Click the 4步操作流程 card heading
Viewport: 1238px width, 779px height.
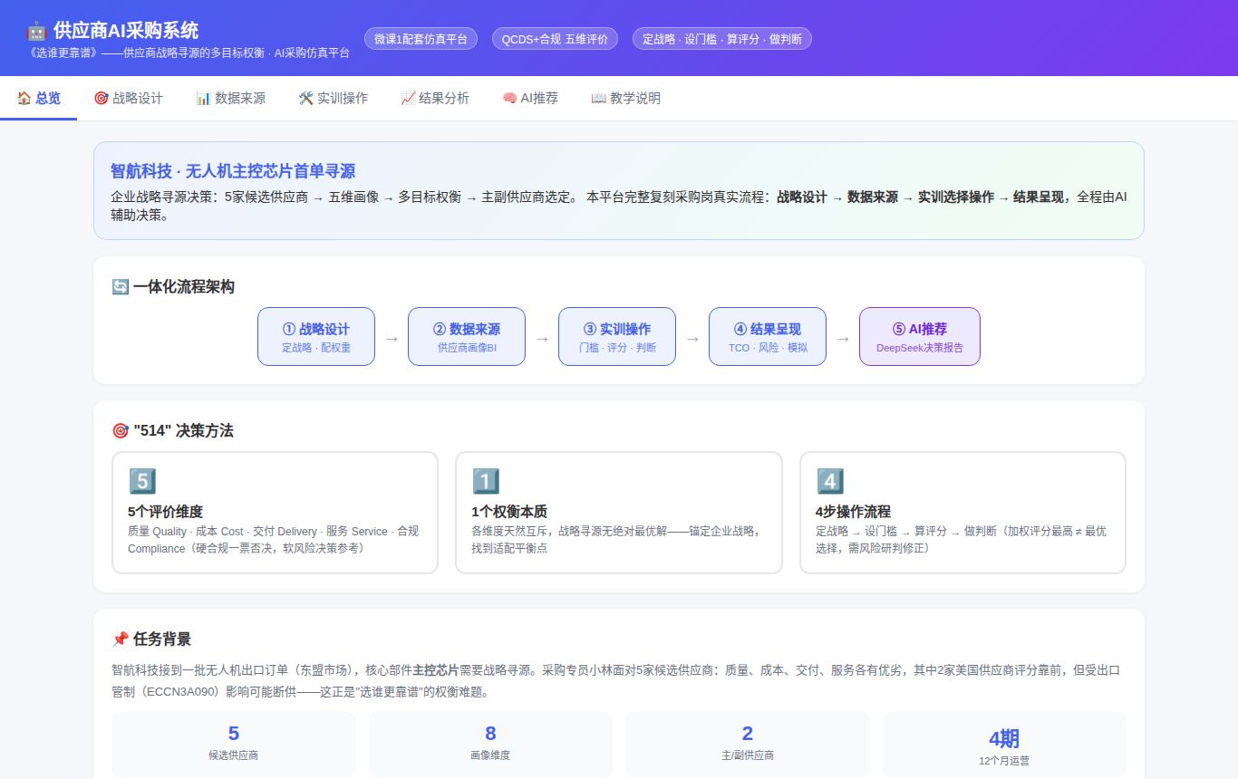(853, 511)
